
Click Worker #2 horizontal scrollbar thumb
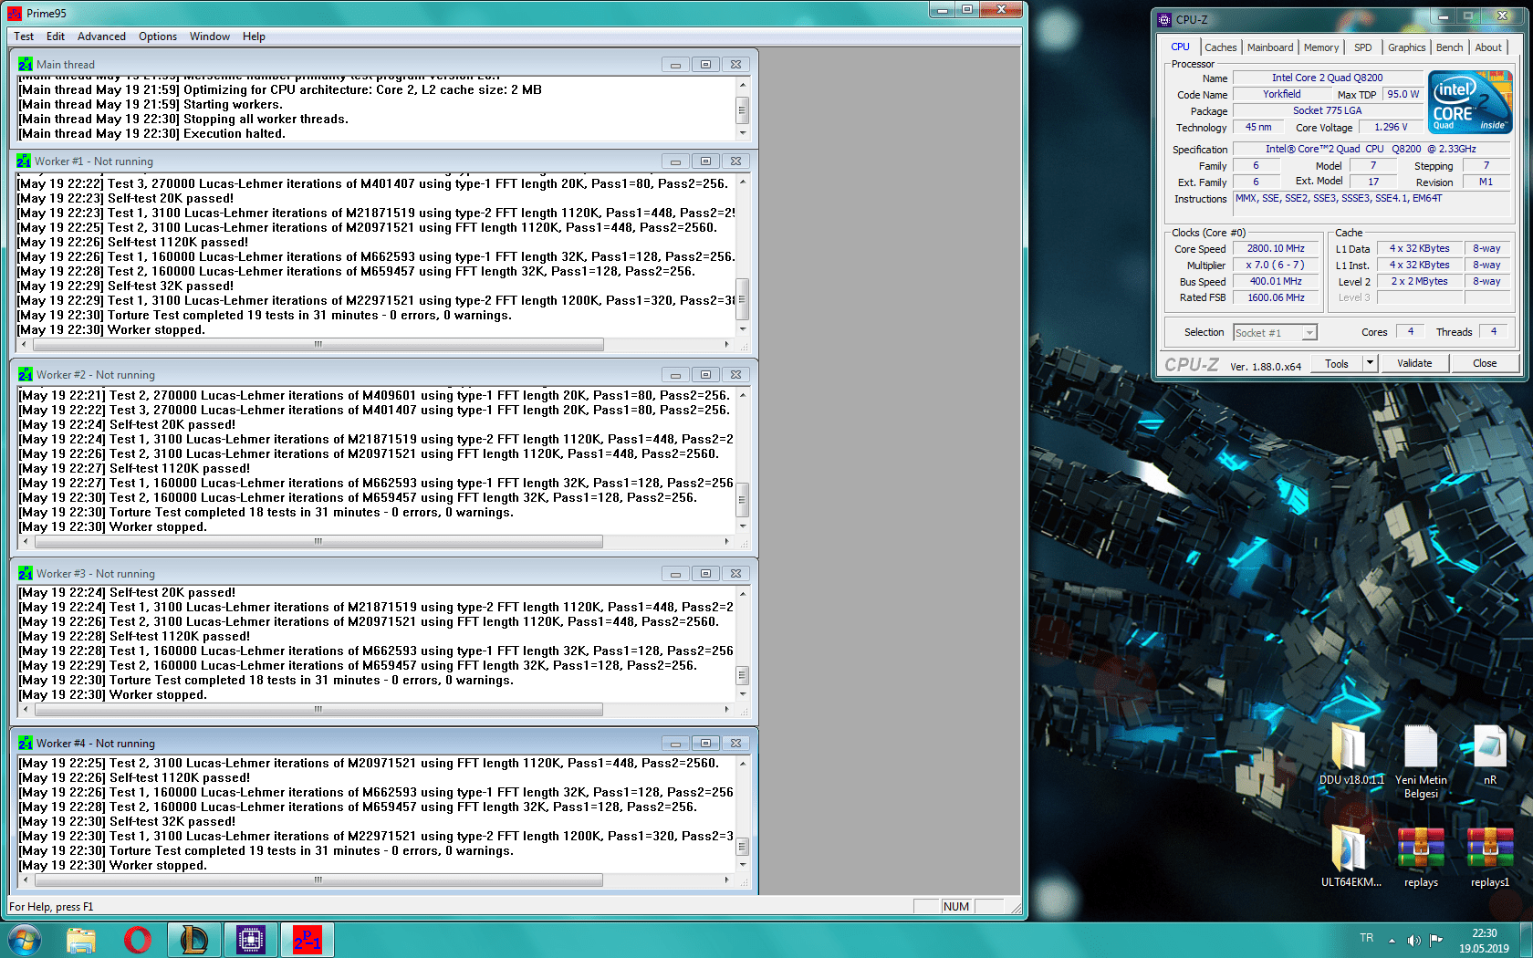coord(318,542)
